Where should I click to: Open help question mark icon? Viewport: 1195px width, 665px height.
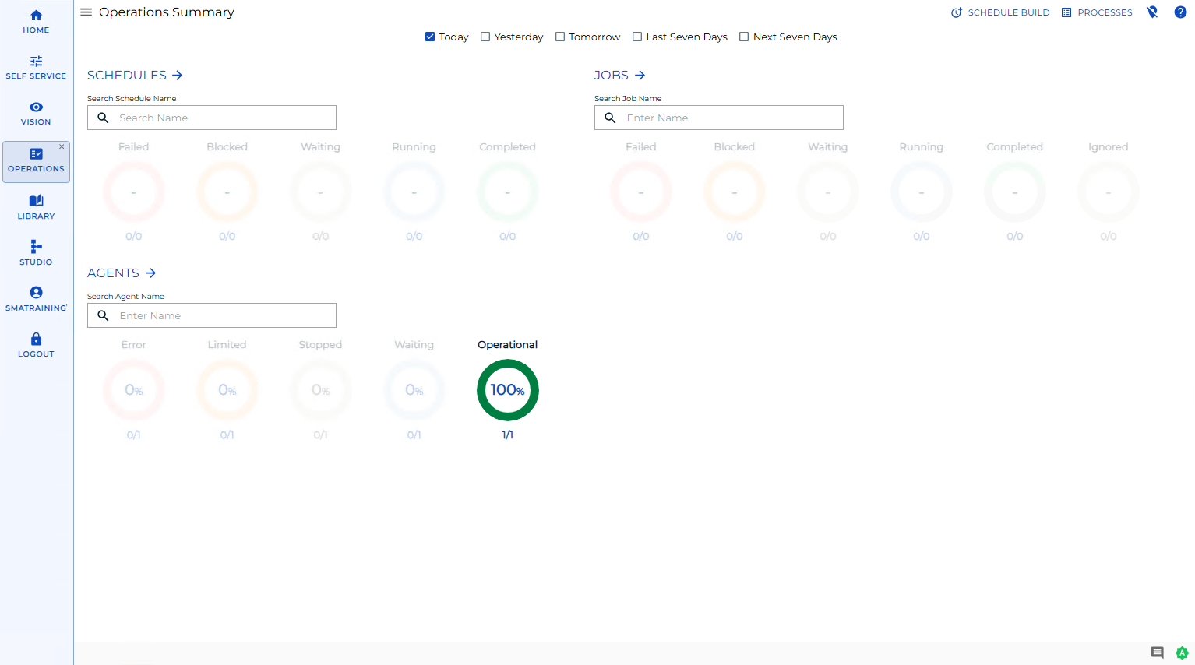[1180, 12]
